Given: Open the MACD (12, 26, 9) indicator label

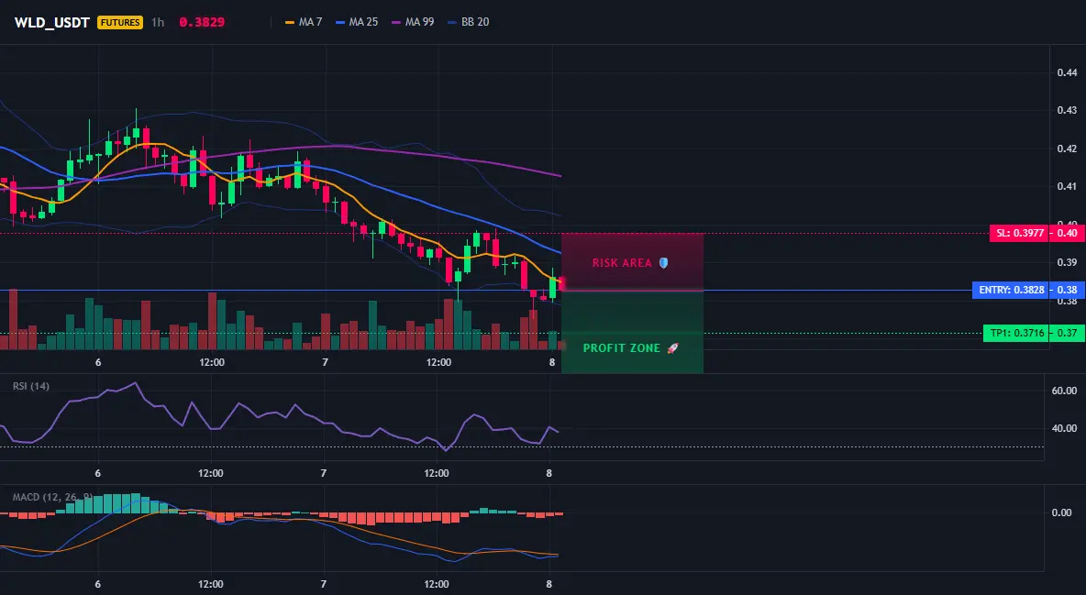Looking at the screenshot, I should tap(52, 497).
